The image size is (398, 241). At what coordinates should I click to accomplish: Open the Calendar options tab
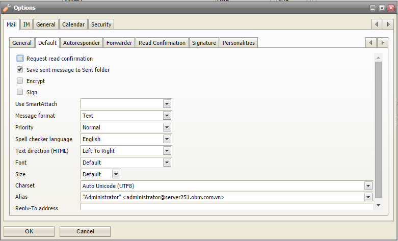pyautogui.click(x=73, y=24)
